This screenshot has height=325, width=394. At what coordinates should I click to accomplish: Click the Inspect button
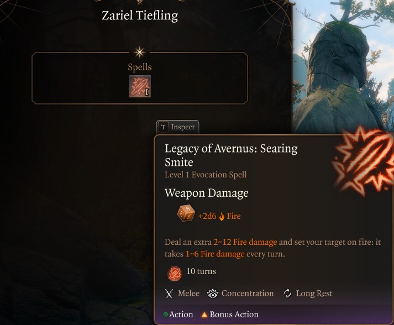click(177, 127)
